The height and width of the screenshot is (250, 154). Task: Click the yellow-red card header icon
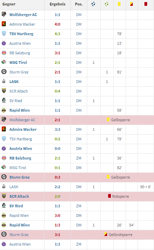pos(131,4)
